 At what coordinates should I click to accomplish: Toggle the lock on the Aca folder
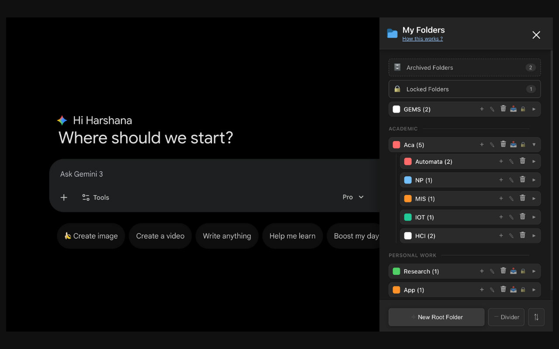point(523,145)
